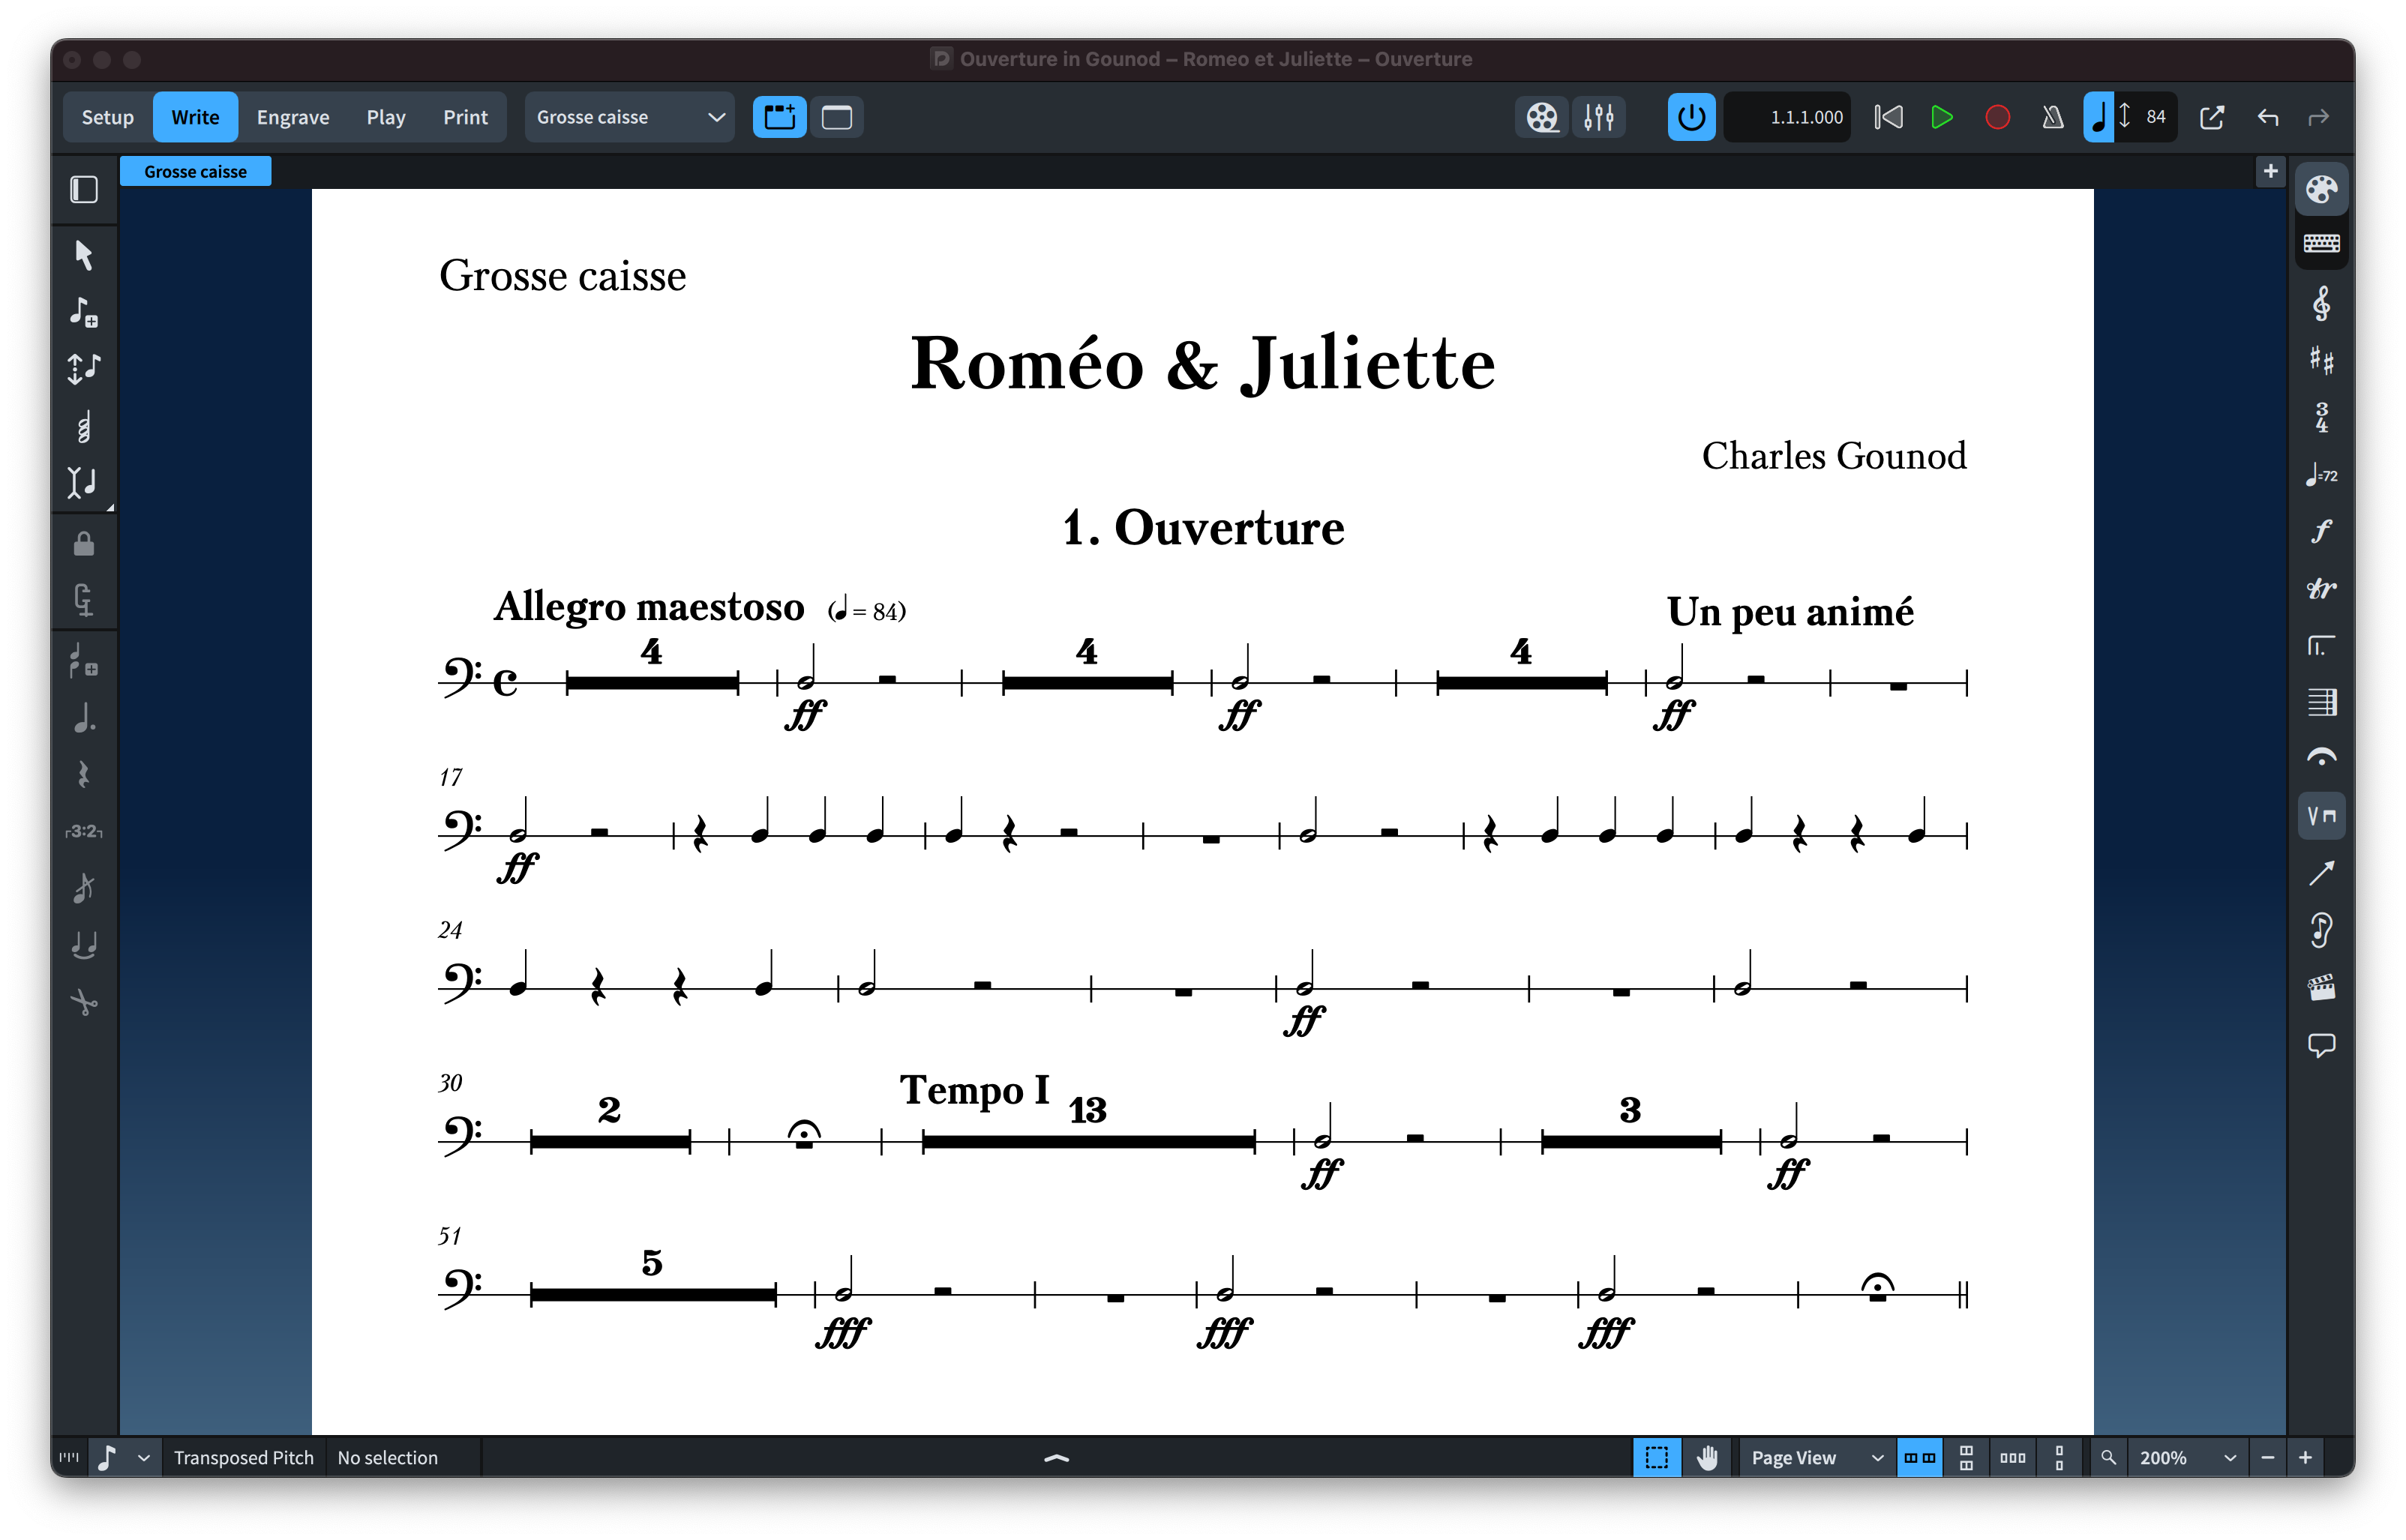The height and width of the screenshot is (1540, 2406).
Task: Undo the last action
Action: click(x=2267, y=117)
